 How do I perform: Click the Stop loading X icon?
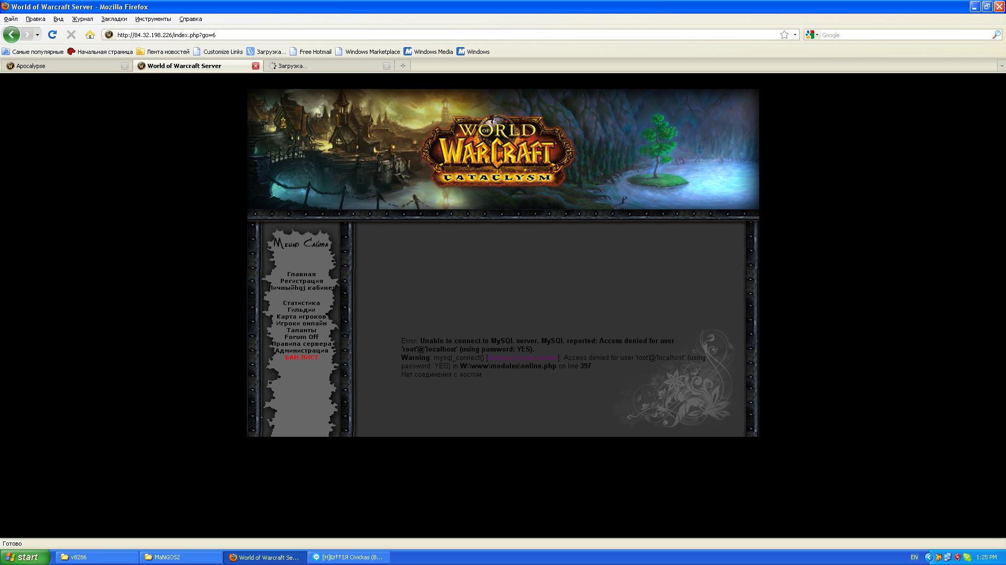click(71, 35)
